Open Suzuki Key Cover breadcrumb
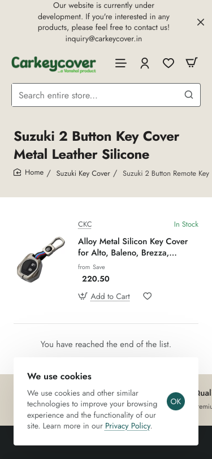Viewport: 212px width, 459px height. click(83, 174)
